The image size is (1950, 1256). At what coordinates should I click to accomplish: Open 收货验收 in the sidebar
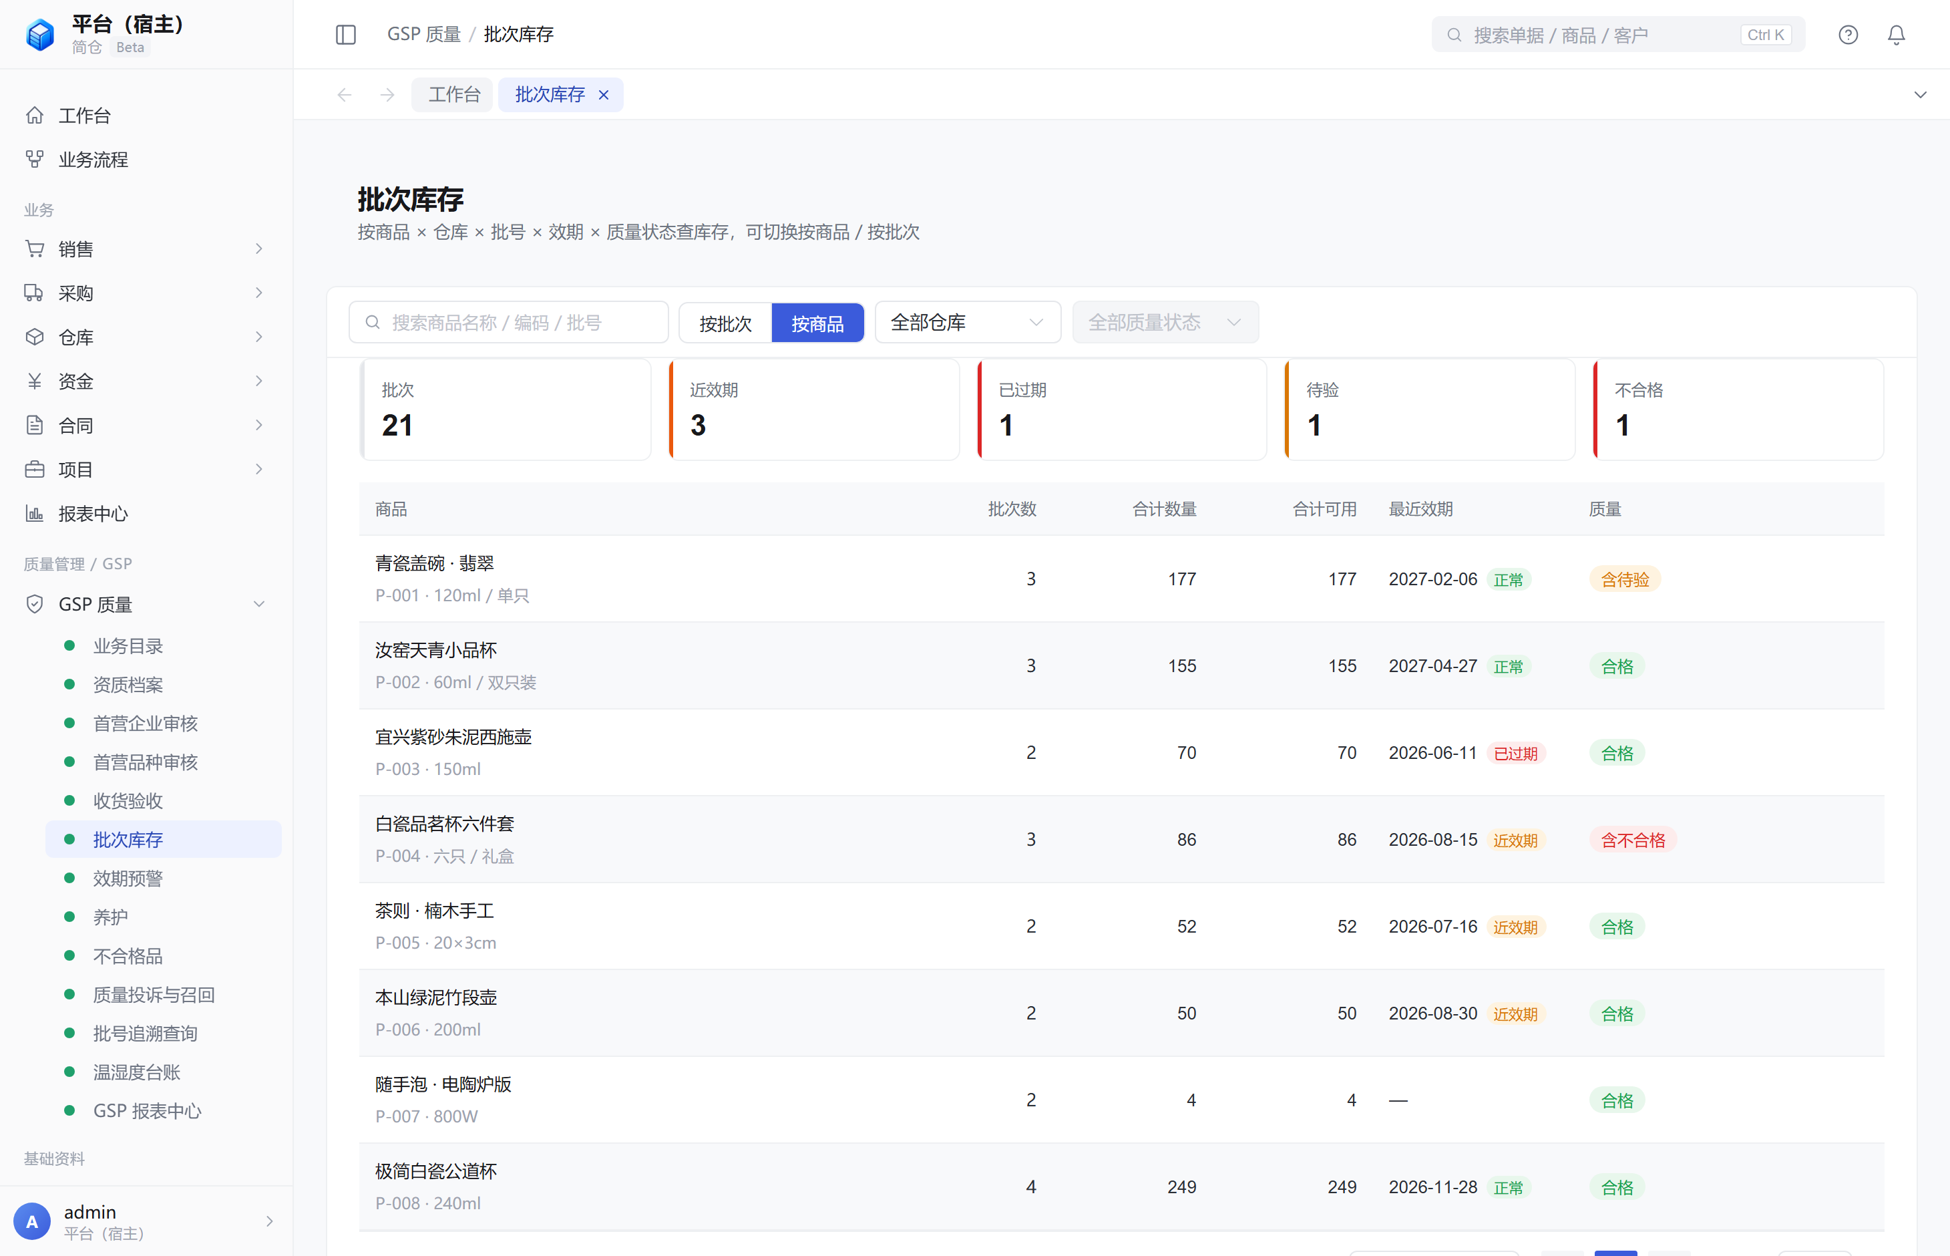tap(163, 801)
